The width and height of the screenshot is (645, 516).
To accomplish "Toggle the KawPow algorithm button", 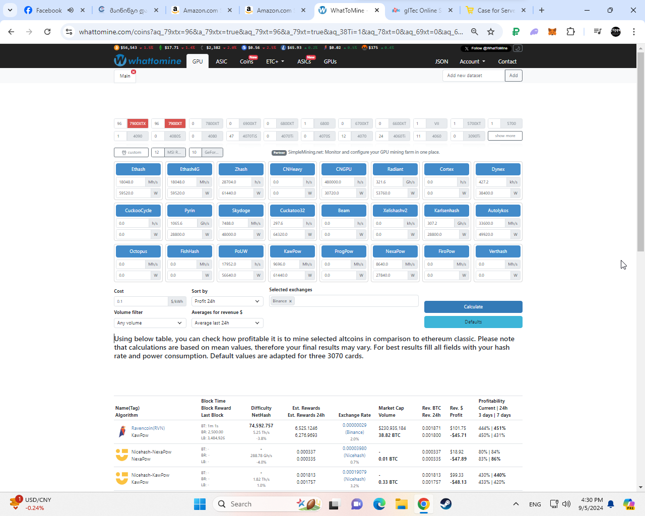I will point(292,251).
